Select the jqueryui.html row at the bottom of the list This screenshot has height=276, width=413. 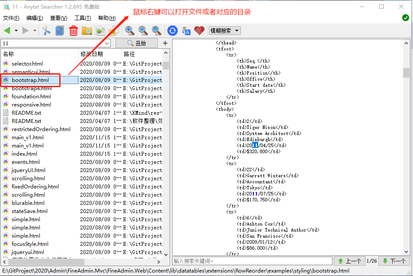pyautogui.click(x=82, y=252)
